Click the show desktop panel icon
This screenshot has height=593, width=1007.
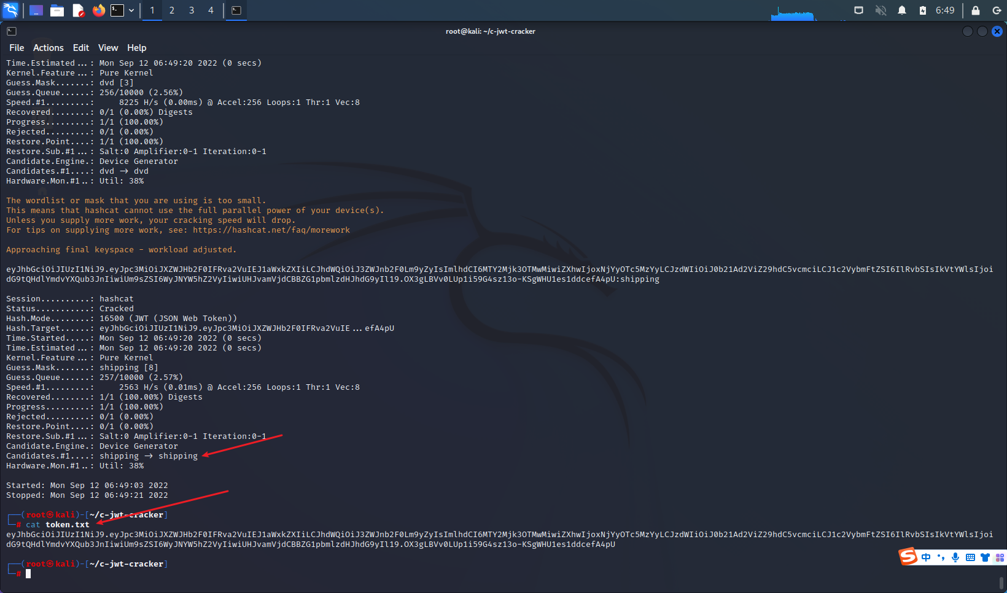(36, 10)
